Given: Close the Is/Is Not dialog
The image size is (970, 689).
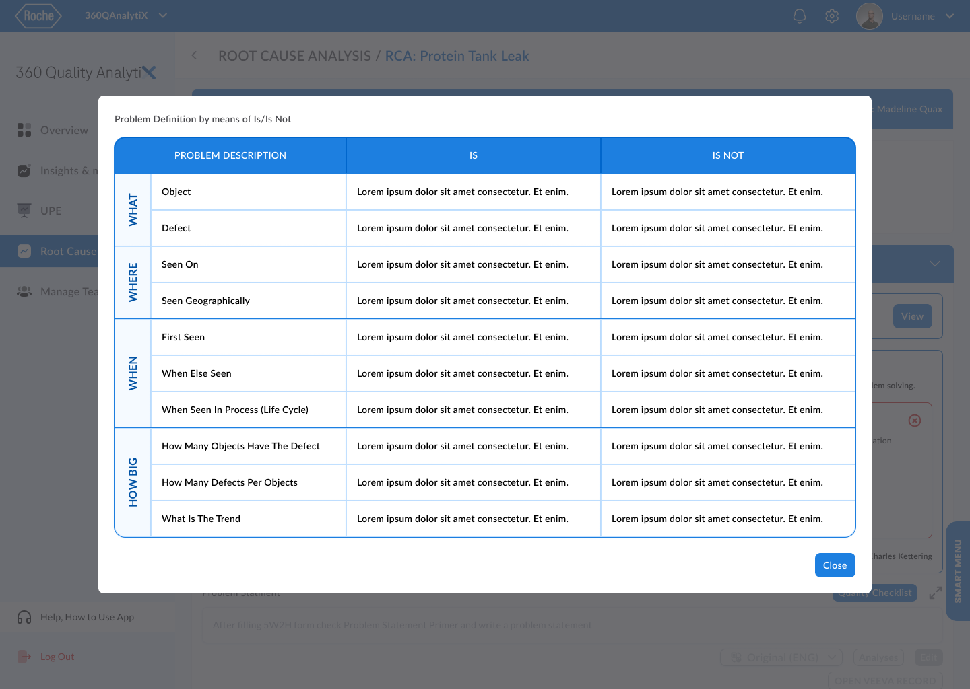Looking at the screenshot, I should pos(835,565).
